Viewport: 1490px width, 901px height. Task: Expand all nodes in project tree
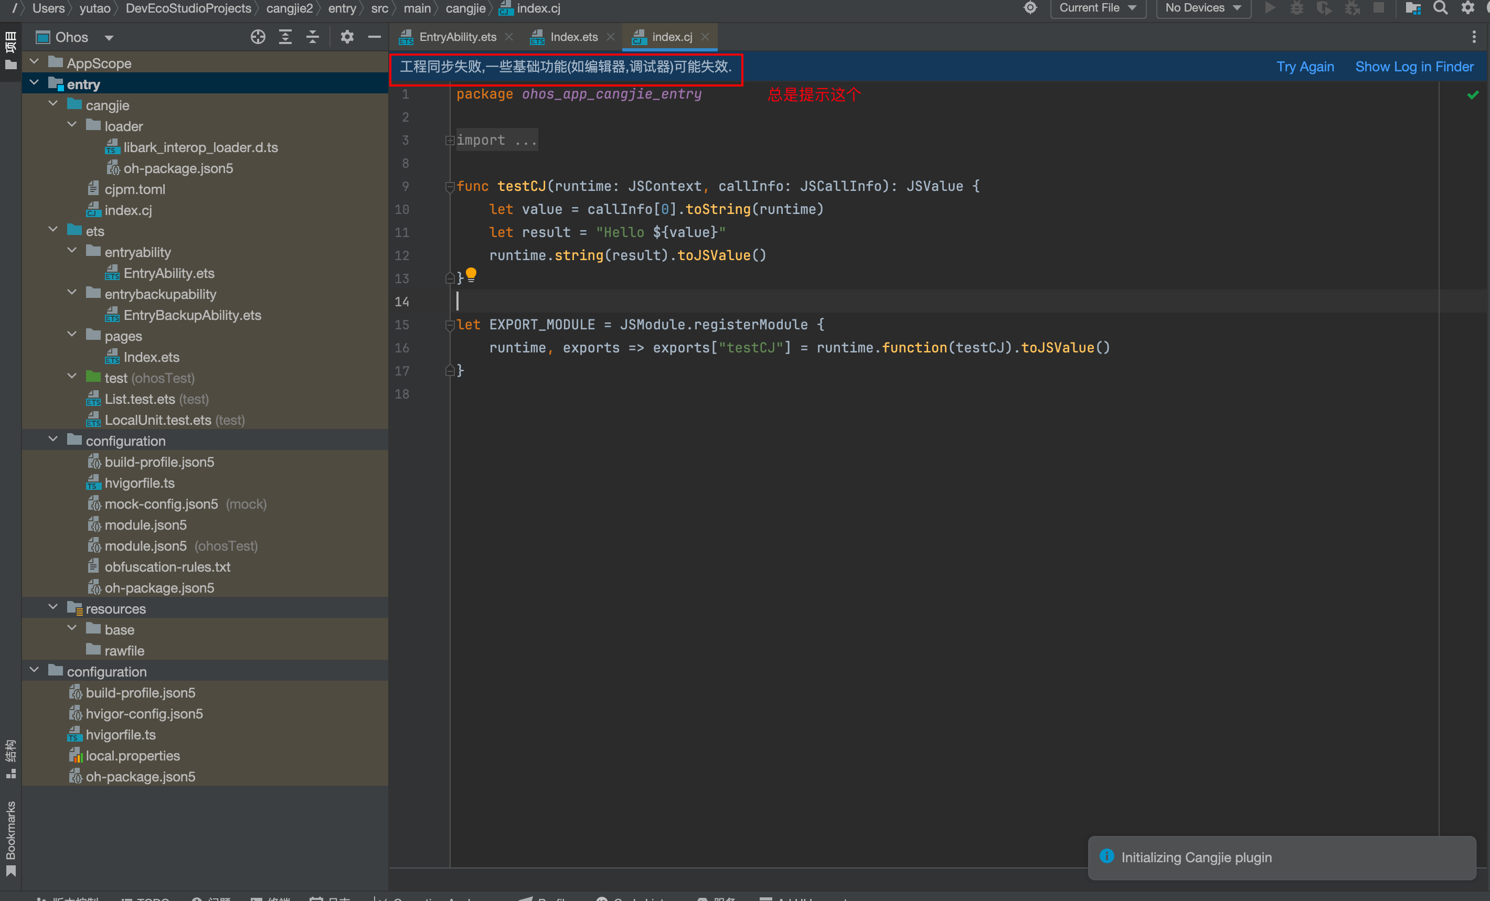coord(285,37)
